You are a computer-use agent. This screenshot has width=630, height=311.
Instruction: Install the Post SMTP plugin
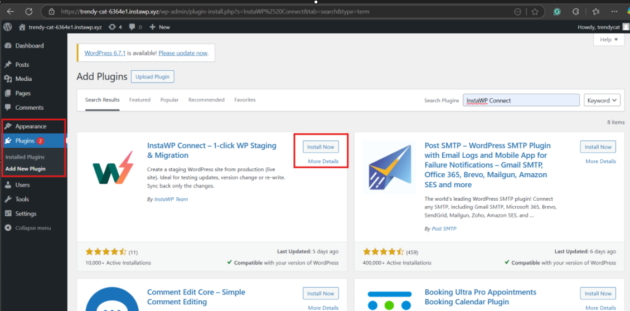click(598, 147)
